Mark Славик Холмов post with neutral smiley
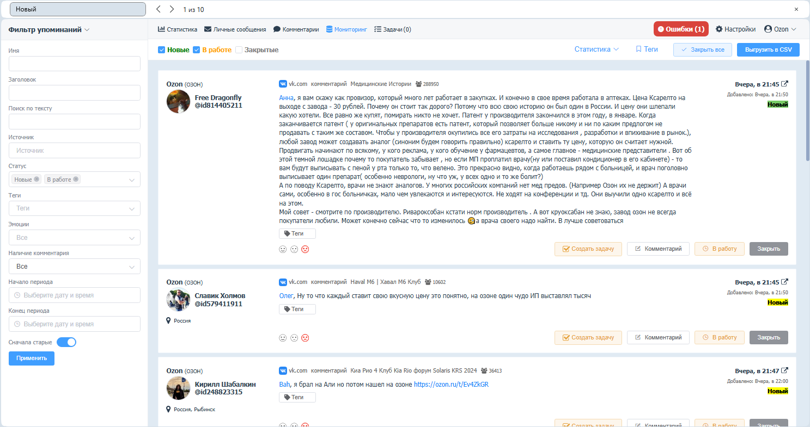Image resolution: width=810 pixels, height=427 pixels. 294,338
